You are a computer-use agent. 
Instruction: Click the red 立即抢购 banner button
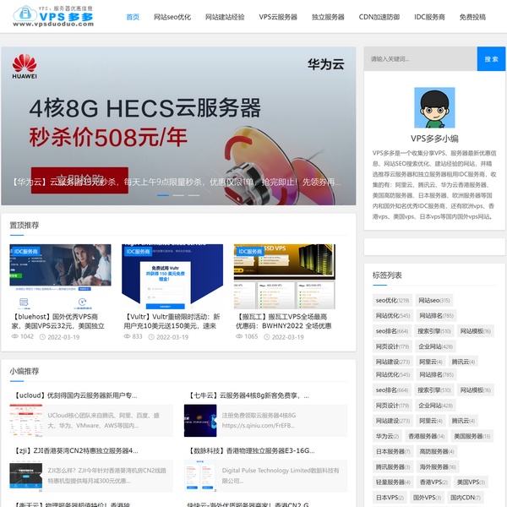pyautogui.click(x=79, y=180)
